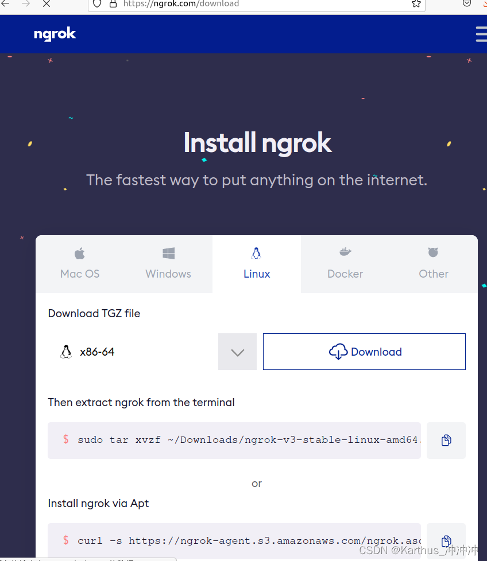This screenshot has height=561, width=487.
Task: Expand the architecture dropdown chevron
Action: [x=237, y=352]
